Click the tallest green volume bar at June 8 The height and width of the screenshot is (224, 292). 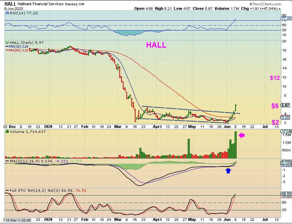click(x=236, y=145)
